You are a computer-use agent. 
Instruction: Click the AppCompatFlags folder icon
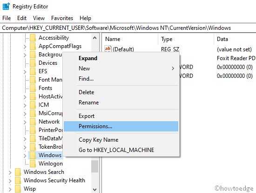click(33, 46)
